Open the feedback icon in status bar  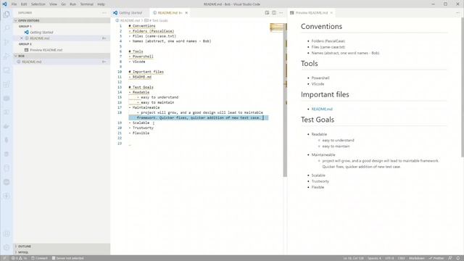click(450, 258)
